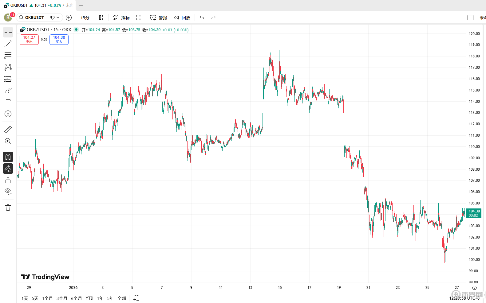Viewport: 486px width, 303px height.
Task: Open the forecasting and position tools
Action: [x=8, y=79]
